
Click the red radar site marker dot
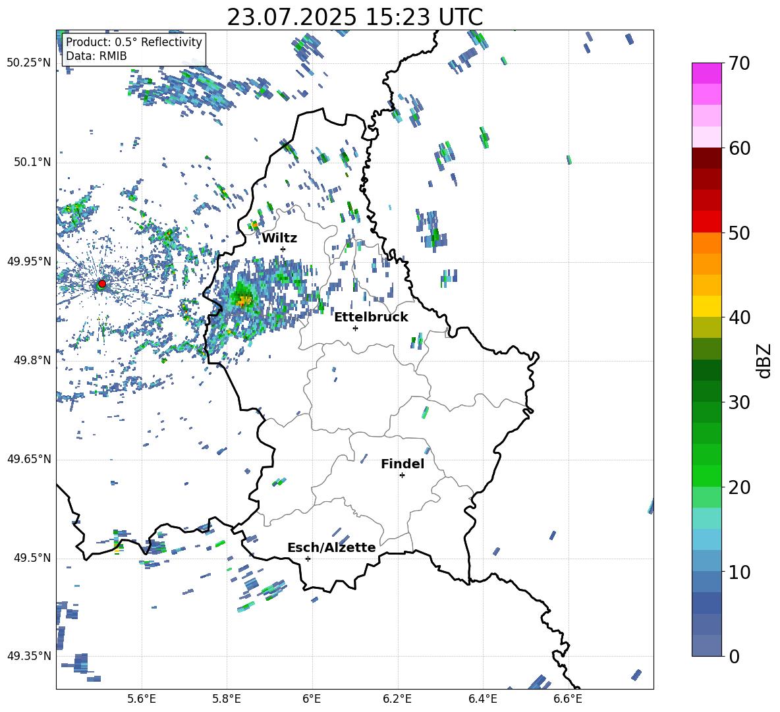(x=102, y=284)
